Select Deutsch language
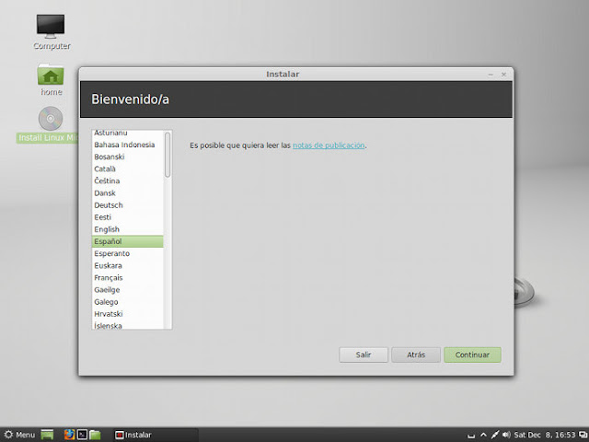589x442 pixels. (127, 205)
